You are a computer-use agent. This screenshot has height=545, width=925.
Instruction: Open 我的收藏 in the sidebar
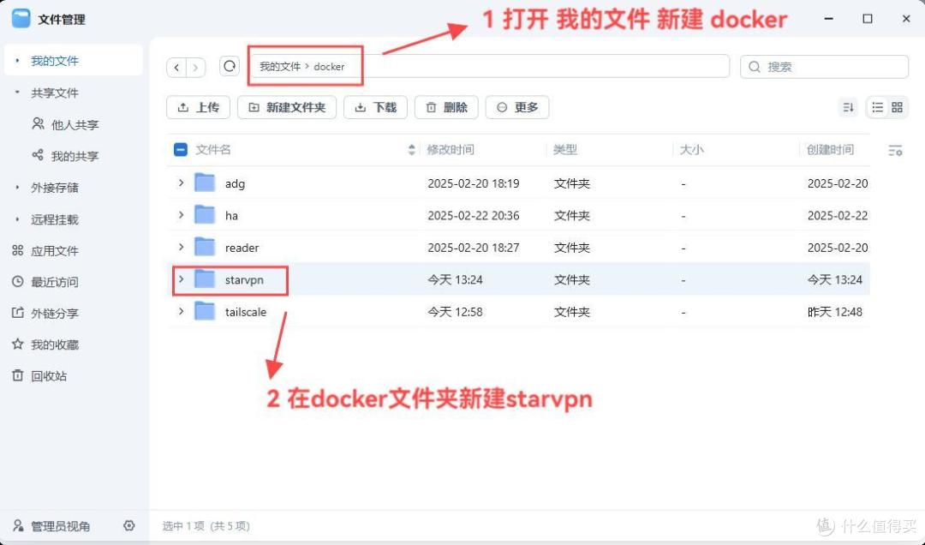pos(45,344)
